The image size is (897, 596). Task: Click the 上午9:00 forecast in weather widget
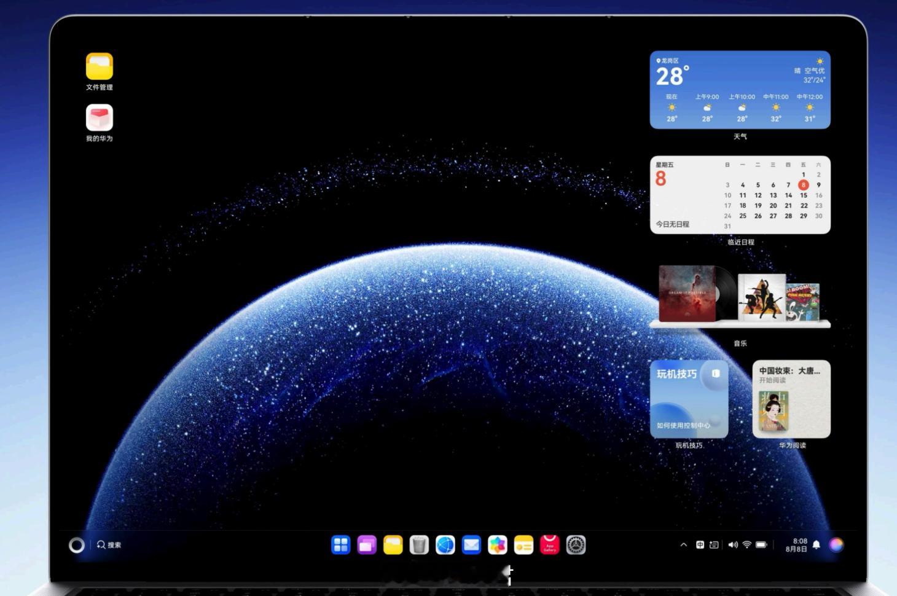(x=707, y=108)
